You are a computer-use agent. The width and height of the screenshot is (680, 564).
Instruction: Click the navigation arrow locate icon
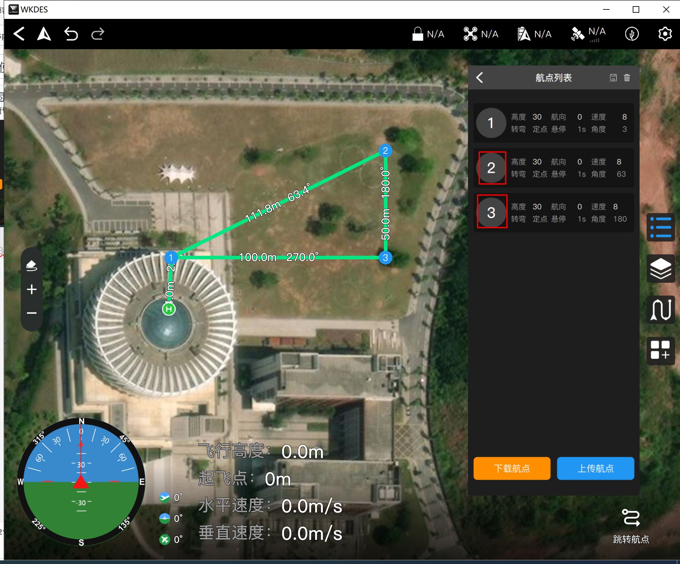click(x=44, y=34)
